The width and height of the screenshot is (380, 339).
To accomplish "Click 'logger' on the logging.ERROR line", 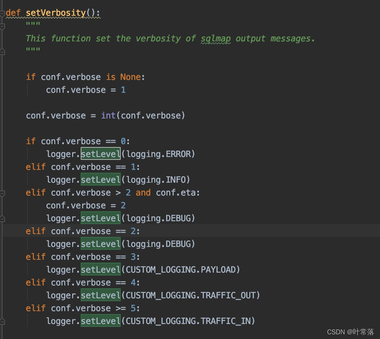I will tap(61, 154).
